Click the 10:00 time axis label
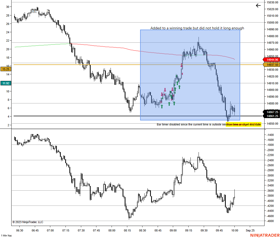The height and width of the screenshot is (238, 280). [x=235, y=230]
